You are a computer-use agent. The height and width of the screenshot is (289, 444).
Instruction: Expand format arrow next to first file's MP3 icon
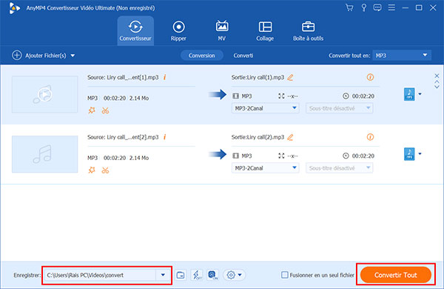coord(420,94)
